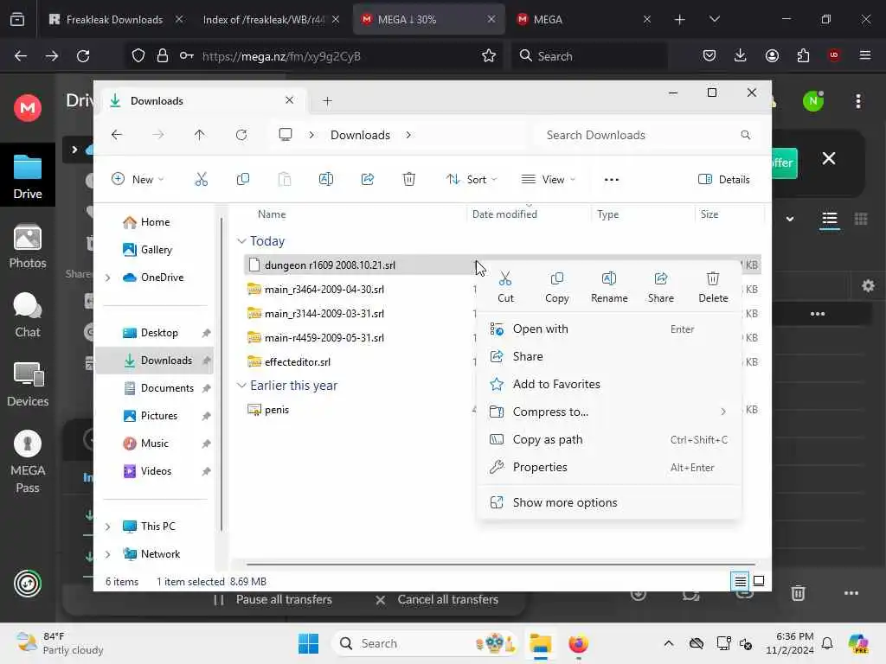Open MEGA Chat section
The image size is (886, 664).
point(28,315)
